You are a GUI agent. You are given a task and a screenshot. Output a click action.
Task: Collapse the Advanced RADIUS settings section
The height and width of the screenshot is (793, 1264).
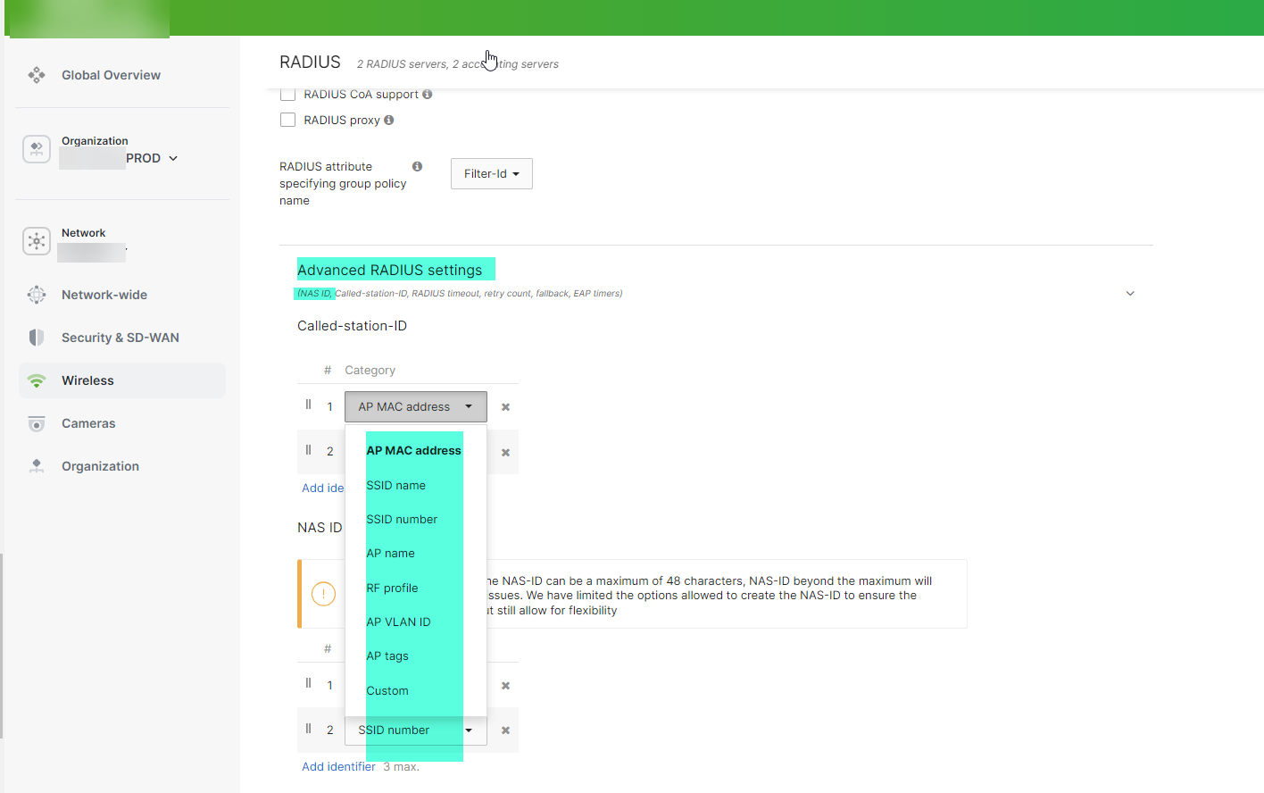tap(1130, 293)
